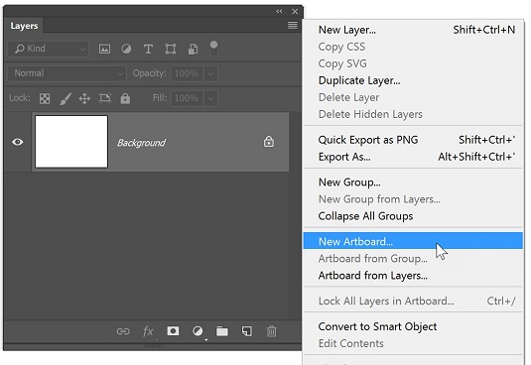
Task: Choose Copy CSS menu entry
Action: 413,47
